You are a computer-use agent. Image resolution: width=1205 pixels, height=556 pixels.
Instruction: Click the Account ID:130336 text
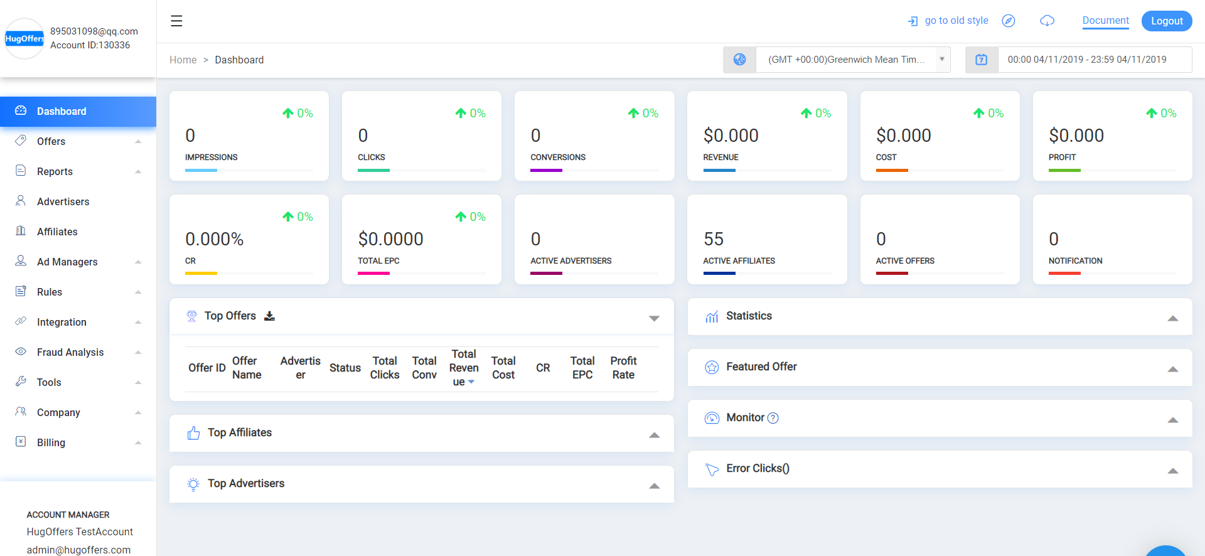[x=90, y=45]
